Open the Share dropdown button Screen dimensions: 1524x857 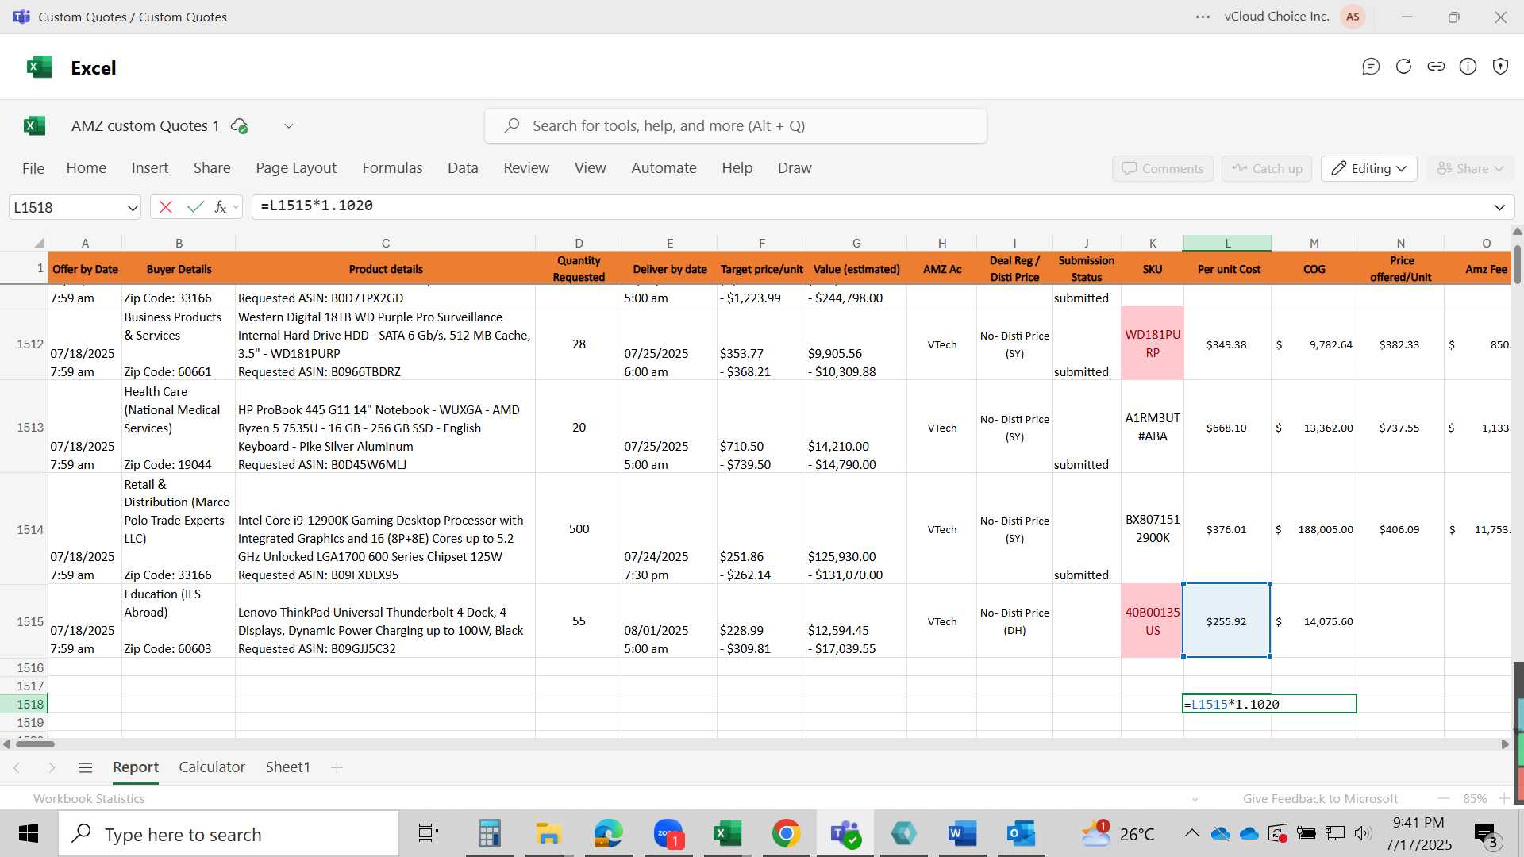[1471, 168]
